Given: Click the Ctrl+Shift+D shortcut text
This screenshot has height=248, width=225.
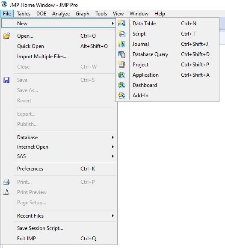Looking at the screenshot, I should 195,54.
